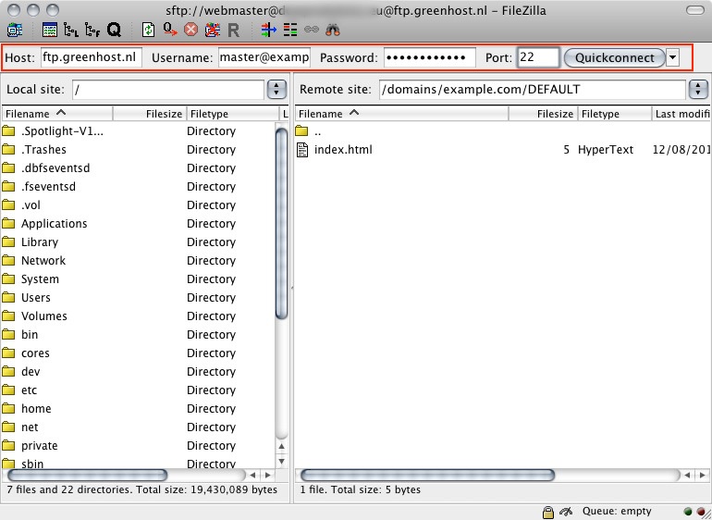
Task: Open Local site path dropdown
Action: tap(276, 89)
